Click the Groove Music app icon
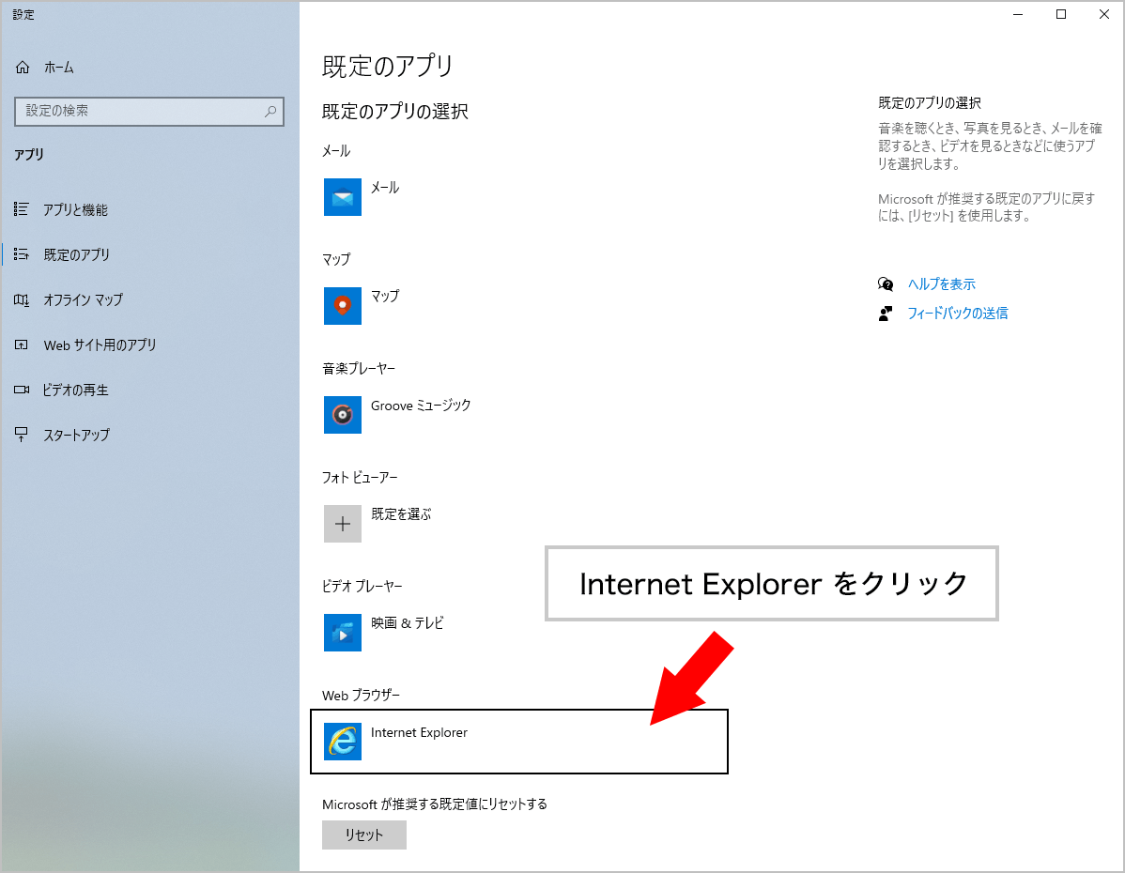The height and width of the screenshot is (873, 1125). pyautogui.click(x=342, y=415)
